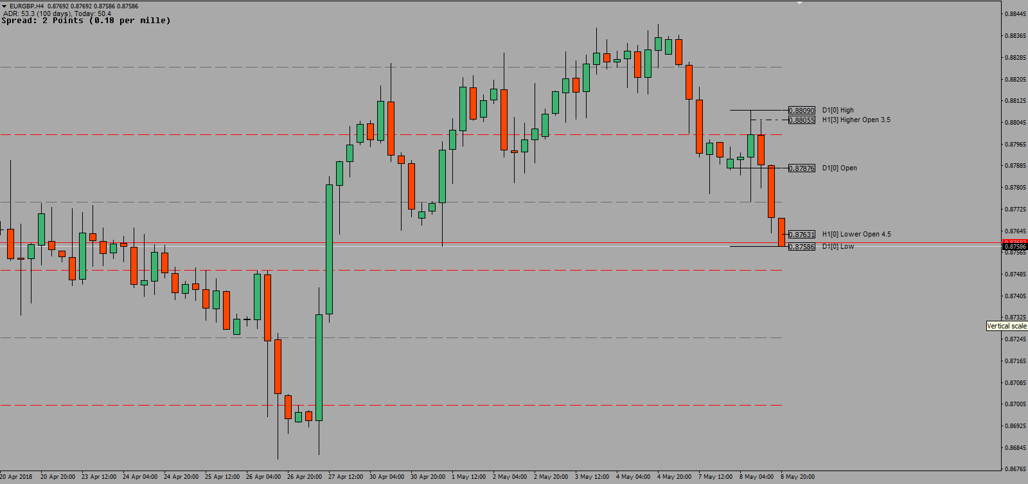Select the 0.88055 price box
Image resolution: width=1028 pixels, height=484 pixels.
pyautogui.click(x=802, y=120)
